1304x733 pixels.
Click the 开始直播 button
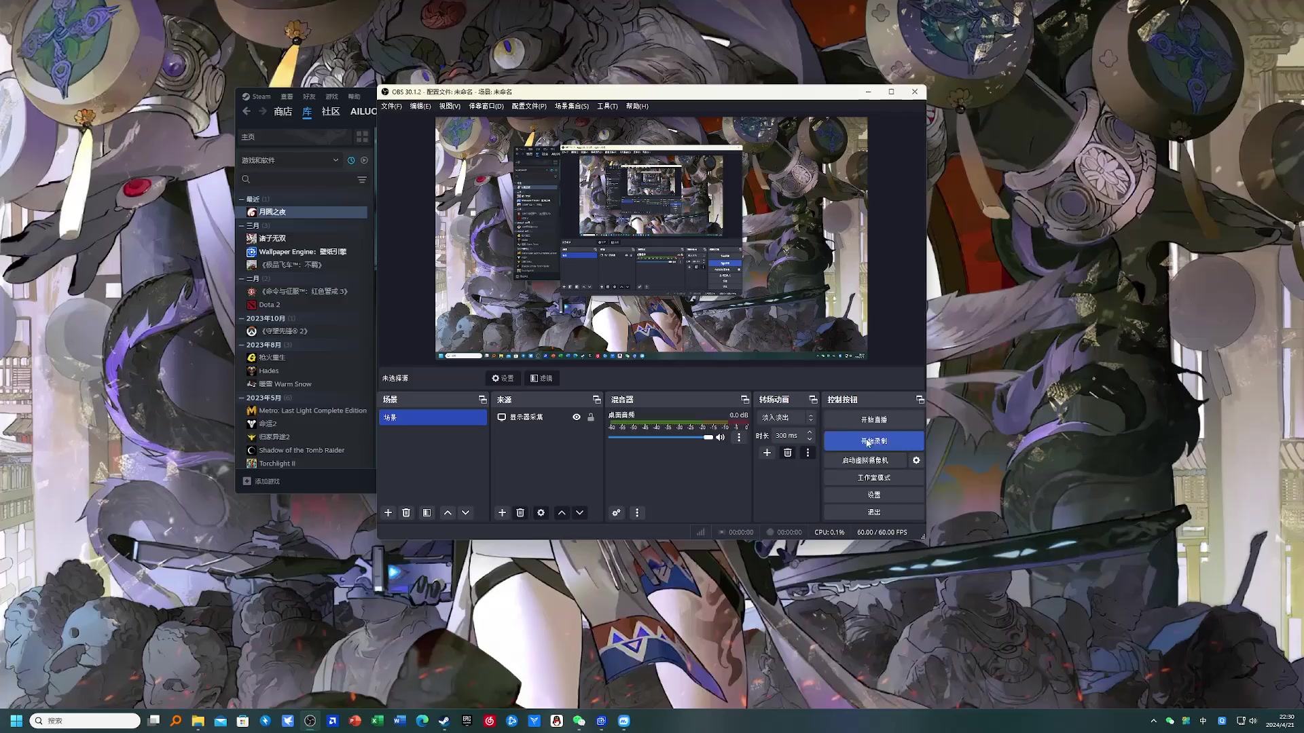873,419
